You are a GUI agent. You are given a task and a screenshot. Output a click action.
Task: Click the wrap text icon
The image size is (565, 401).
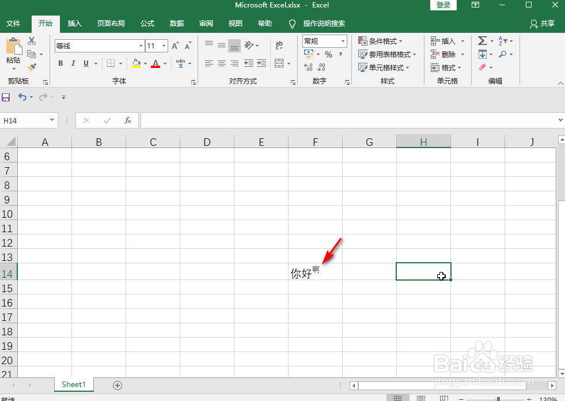point(278,44)
